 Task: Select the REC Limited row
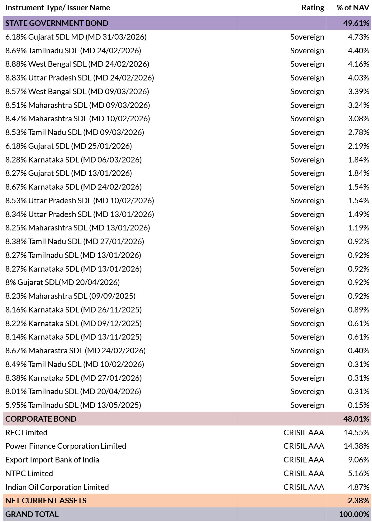click(x=26, y=433)
